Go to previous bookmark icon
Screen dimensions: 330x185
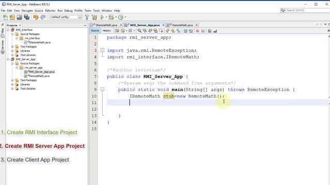click(x=168, y=31)
